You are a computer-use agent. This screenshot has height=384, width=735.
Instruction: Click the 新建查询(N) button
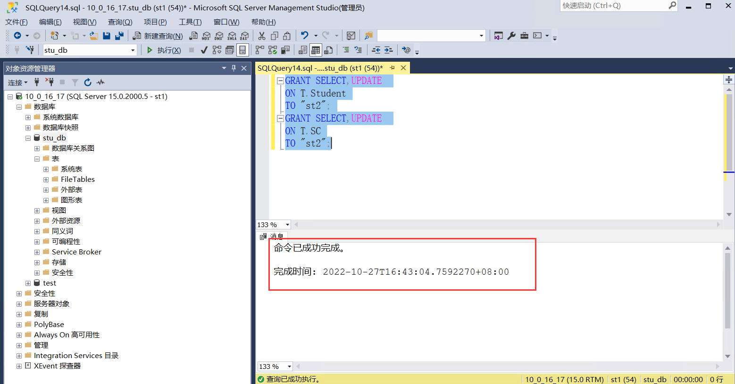pos(158,36)
